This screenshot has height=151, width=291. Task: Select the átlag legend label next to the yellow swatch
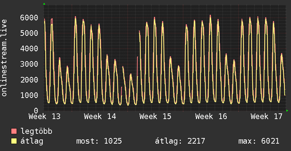[x=32, y=141]
